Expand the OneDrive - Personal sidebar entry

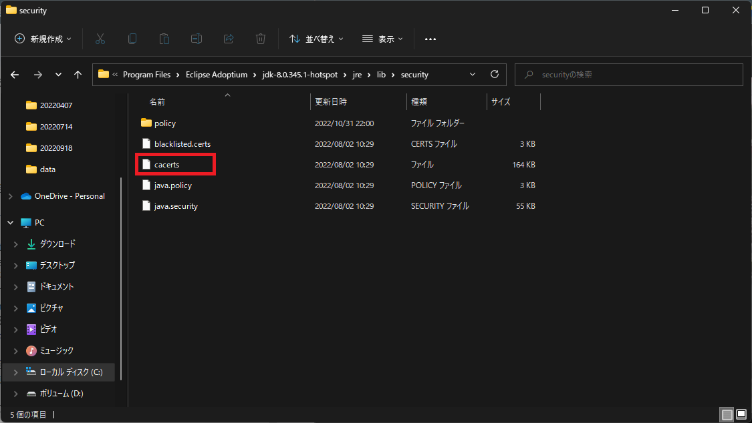(10, 195)
